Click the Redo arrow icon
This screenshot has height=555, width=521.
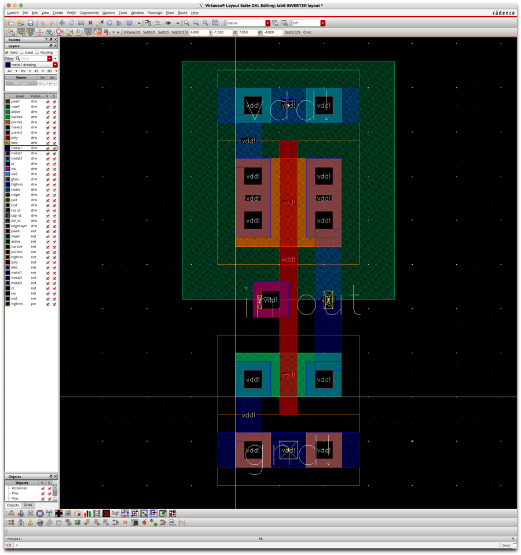pyautogui.click(x=52, y=23)
